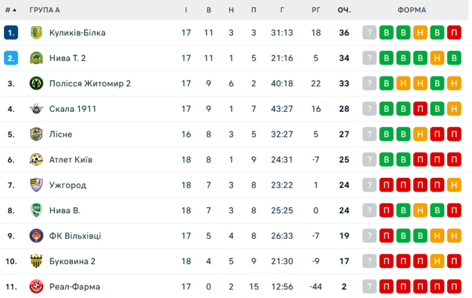The height and width of the screenshot is (298, 472).
Task: Open the Буковина 2 team link
Action: [72, 261]
